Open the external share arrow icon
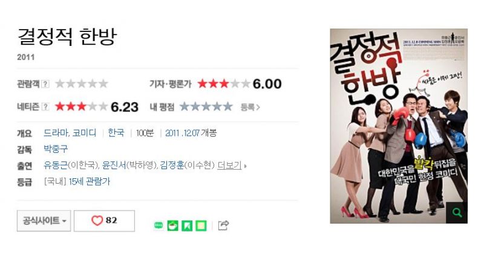Image resolution: width=484 pixels, height=255 pixels. [x=223, y=225]
